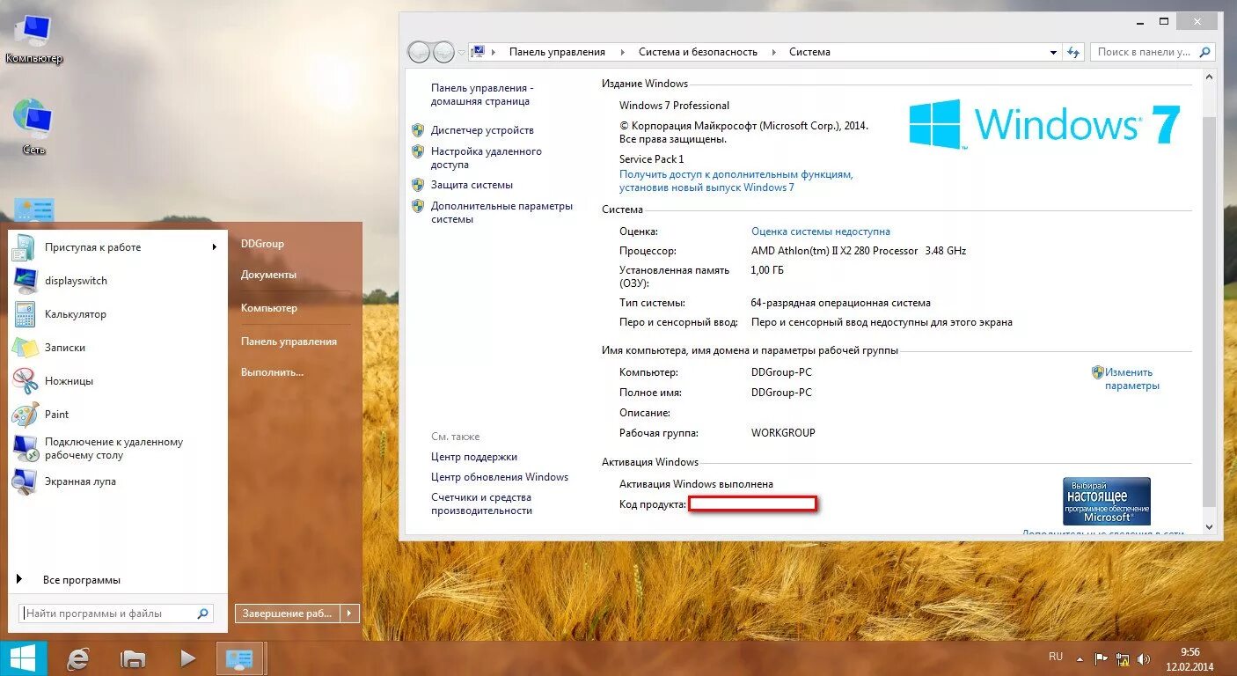Open the Калькулятор app icon
This screenshot has height=676, width=1237.
coord(24,314)
